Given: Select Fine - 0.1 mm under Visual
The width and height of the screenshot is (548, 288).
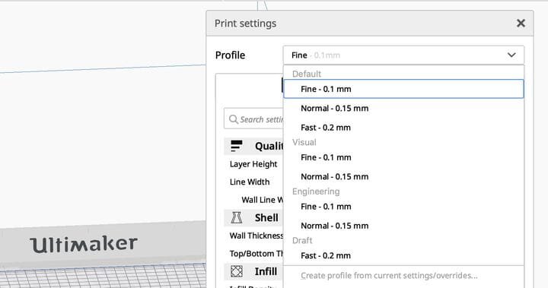Looking at the screenshot, I should coord(403,157).
